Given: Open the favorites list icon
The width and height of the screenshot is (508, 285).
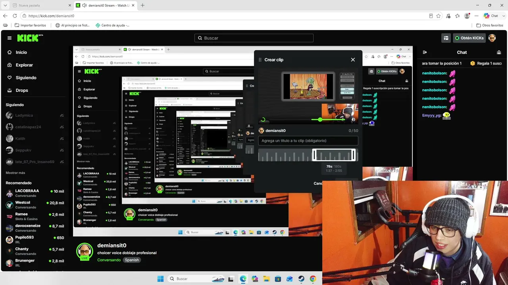Looking at the screenshot, I should click(x=458, y=16).
